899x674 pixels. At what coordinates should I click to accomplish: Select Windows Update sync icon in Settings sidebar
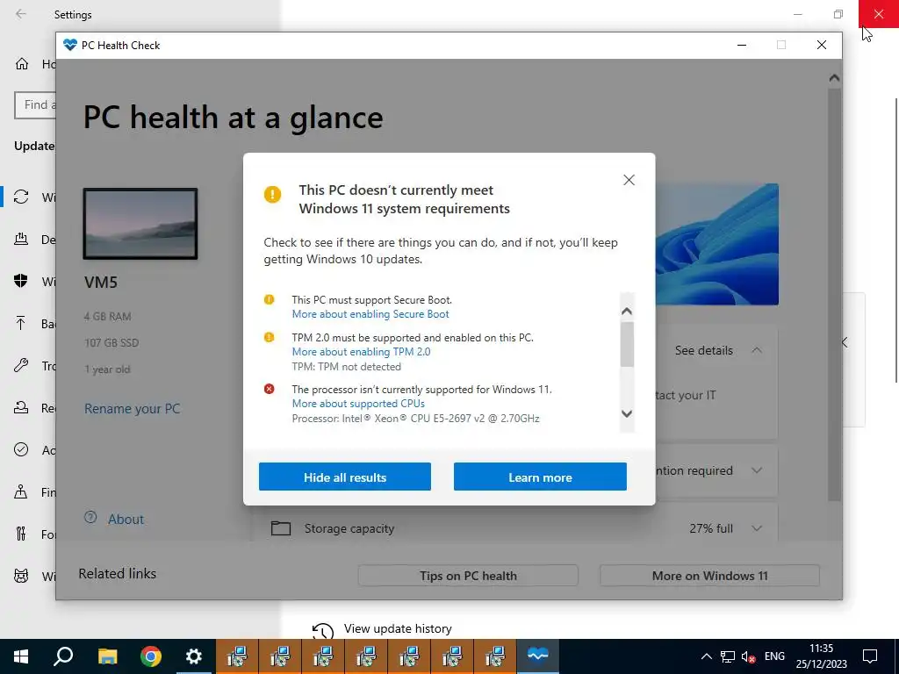21,197
